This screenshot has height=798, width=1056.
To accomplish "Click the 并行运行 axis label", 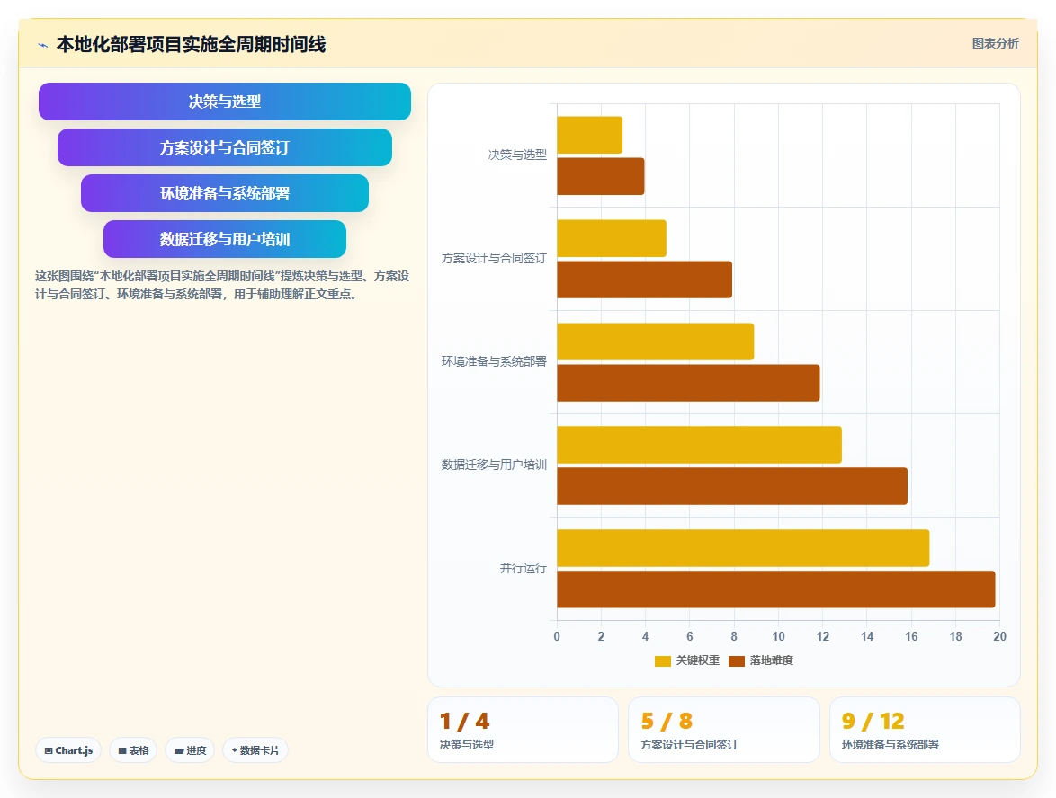I will click(x=524, y=568).
